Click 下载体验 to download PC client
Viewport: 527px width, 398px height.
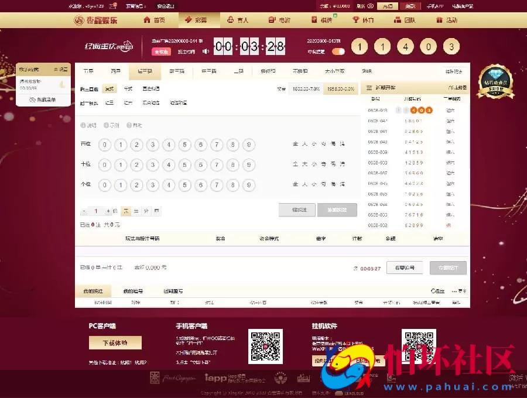click(115, 342)
